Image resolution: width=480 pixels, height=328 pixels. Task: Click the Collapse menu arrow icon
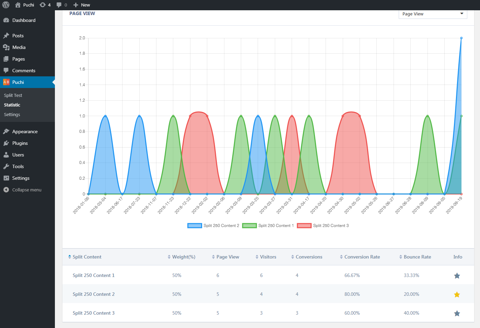6,190
